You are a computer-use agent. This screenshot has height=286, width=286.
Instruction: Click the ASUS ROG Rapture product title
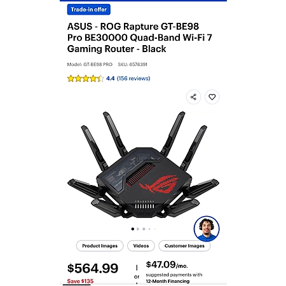[x=140, y=37]
